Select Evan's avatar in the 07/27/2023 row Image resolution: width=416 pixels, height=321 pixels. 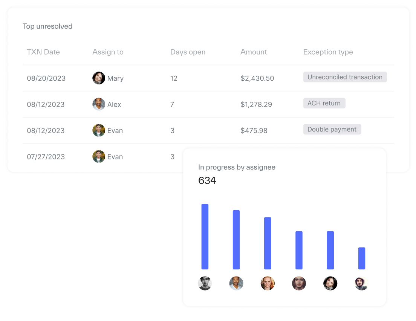pos(99,156)
